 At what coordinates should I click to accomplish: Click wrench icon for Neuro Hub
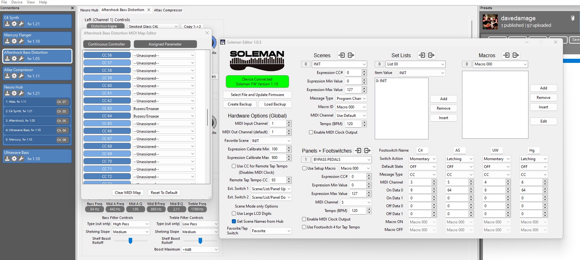click(x=21, y=93)
